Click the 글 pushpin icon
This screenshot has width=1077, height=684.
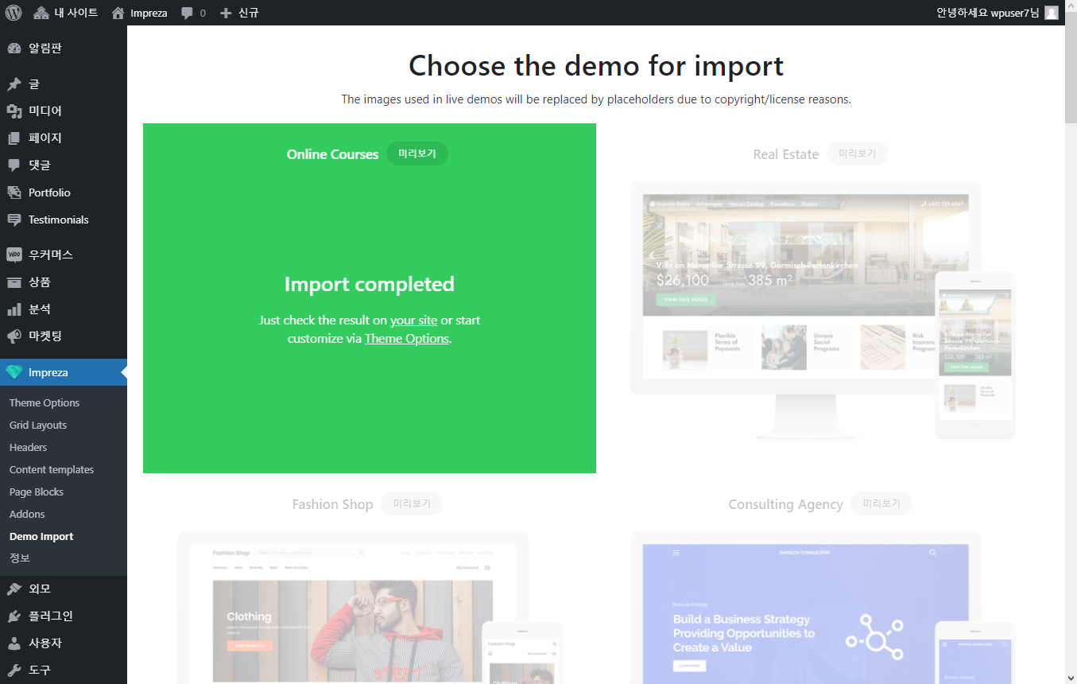(14, 84)
